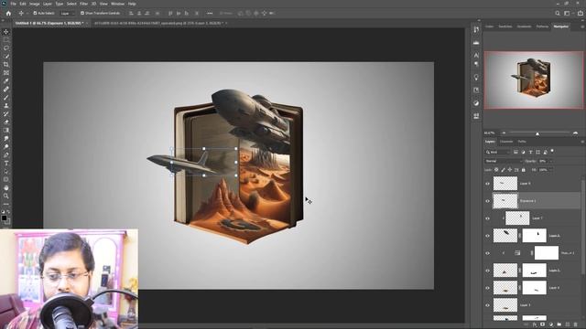Open the Character panel icon in the side dock
This screenshot has height=329, width=586.
476,55
